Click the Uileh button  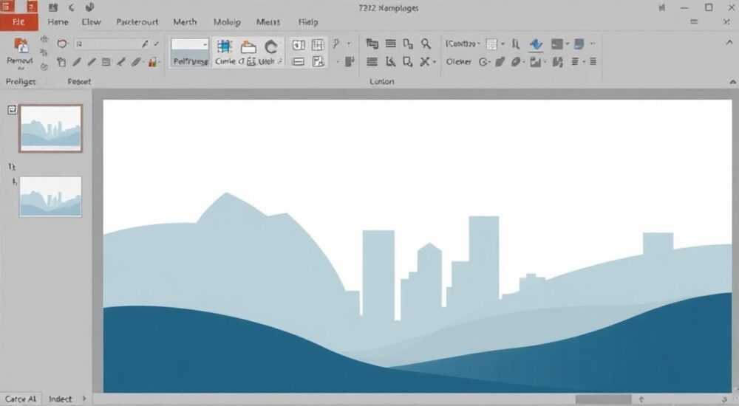266,61
